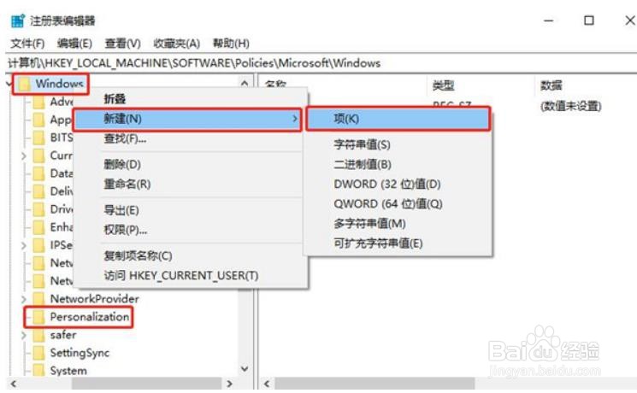Expand the IPSe tree node

point(24,245)
